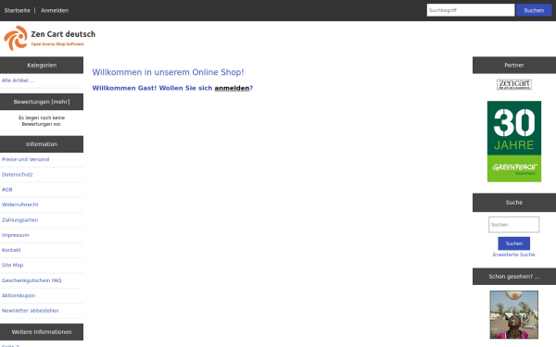Open Widerrufsrecht link
This screenshot has width=556, height=347.
click(x=20, y=204)
